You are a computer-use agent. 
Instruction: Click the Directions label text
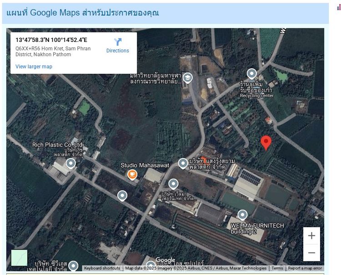pyautogui.click(x=118, y=51)
